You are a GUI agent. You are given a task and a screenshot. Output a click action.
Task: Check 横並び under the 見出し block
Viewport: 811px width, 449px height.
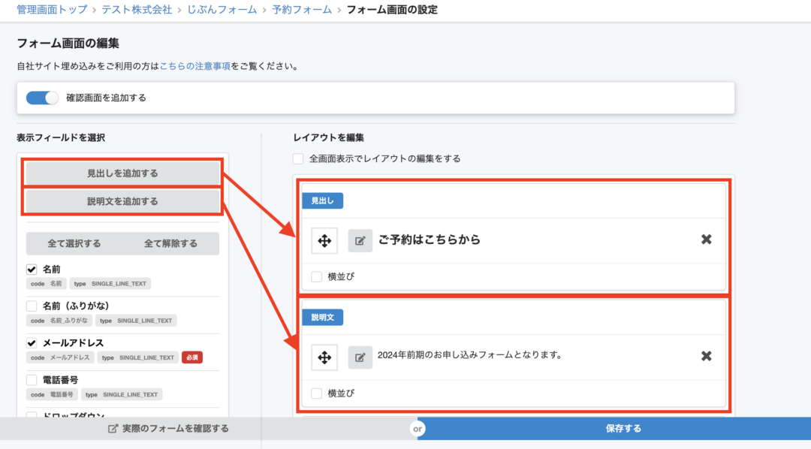point(317,276)
